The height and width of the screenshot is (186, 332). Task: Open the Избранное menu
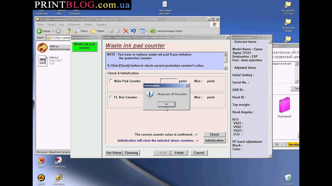coord(74,25)
